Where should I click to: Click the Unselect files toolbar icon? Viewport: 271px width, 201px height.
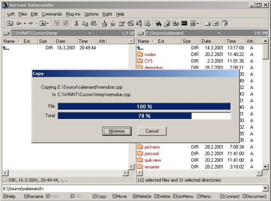[66, 23]
